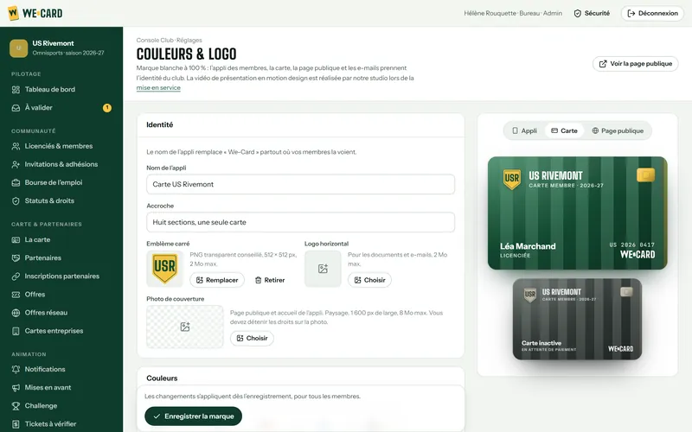
Task: Click the Invitations & adhésions user-plus icon
Action: [x=16, y=164]
